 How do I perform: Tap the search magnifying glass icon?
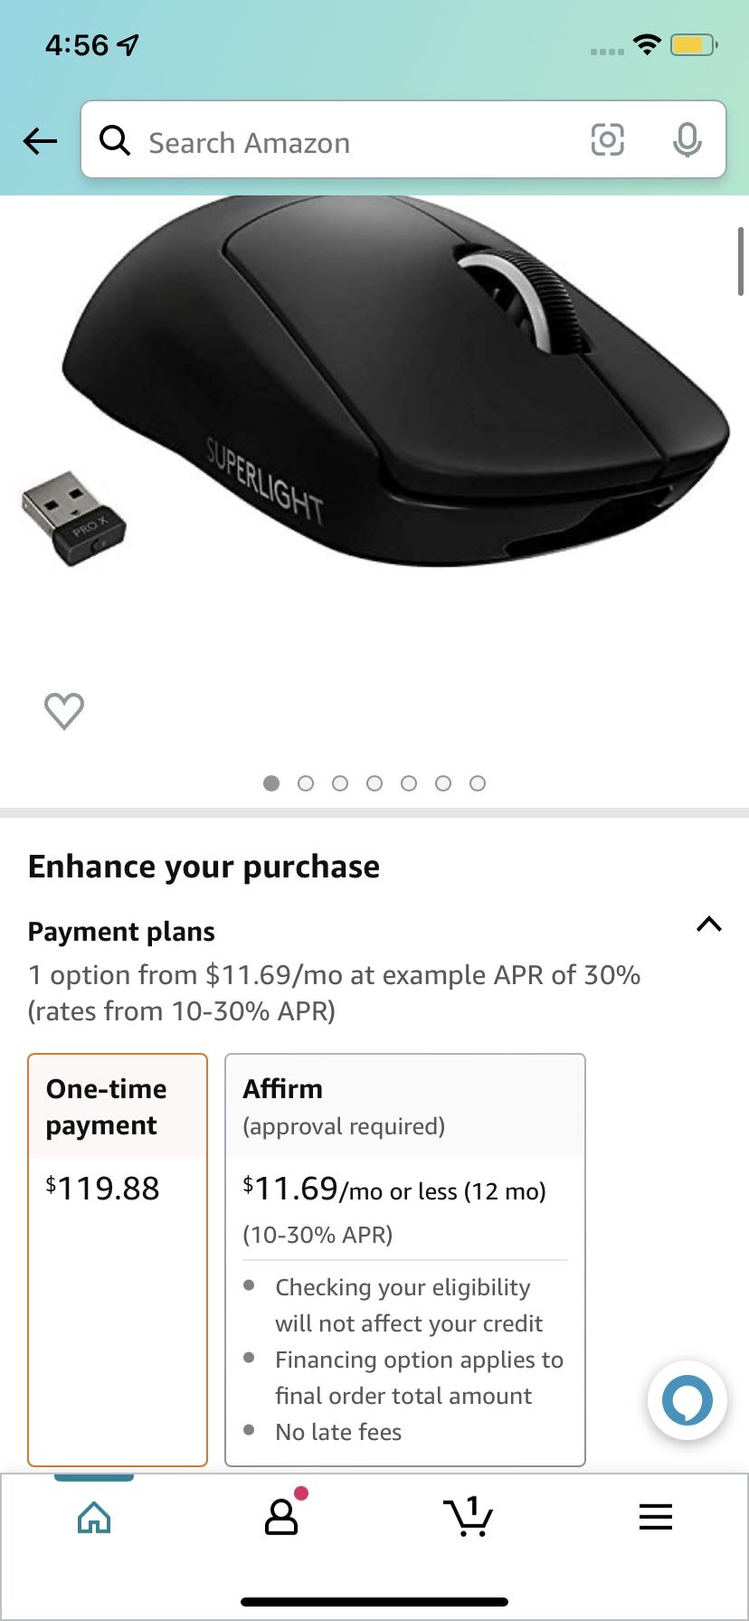115,140
